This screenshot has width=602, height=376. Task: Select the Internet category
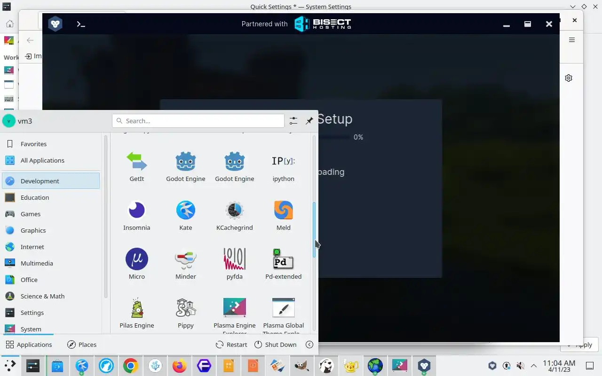click(x=51, y=247)
